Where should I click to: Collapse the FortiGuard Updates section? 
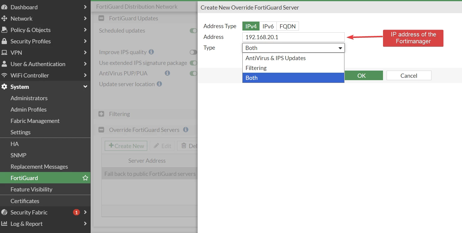pyautogui.click(x=101, y=18)
